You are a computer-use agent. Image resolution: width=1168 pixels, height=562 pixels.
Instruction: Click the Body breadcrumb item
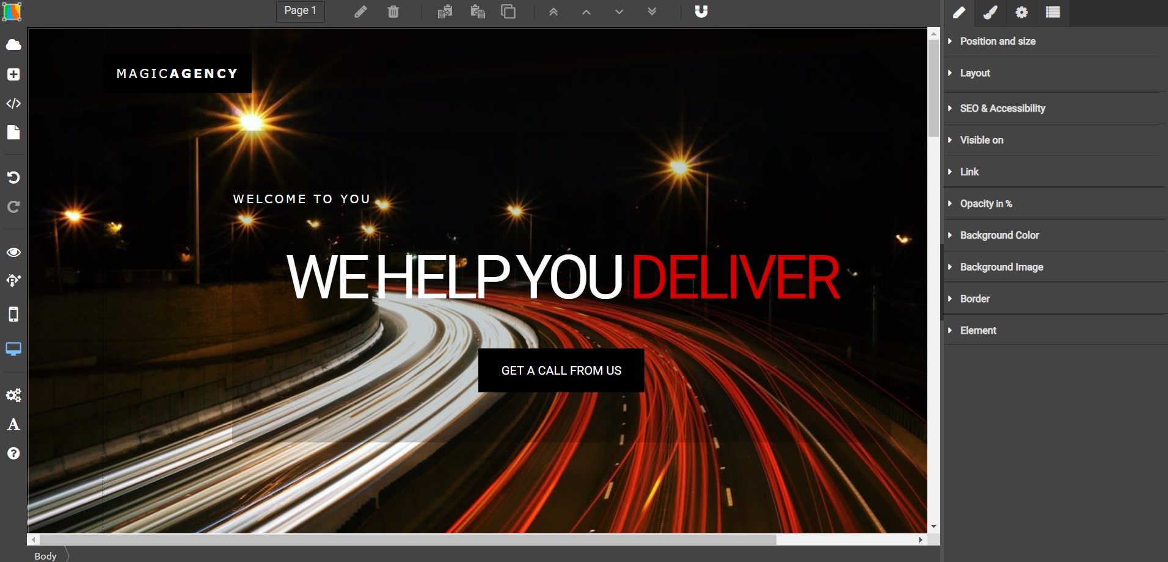pos(45,556)
